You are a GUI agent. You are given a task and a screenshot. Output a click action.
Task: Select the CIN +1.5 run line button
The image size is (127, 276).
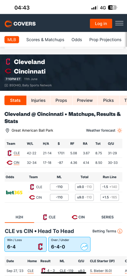(110, 197)
